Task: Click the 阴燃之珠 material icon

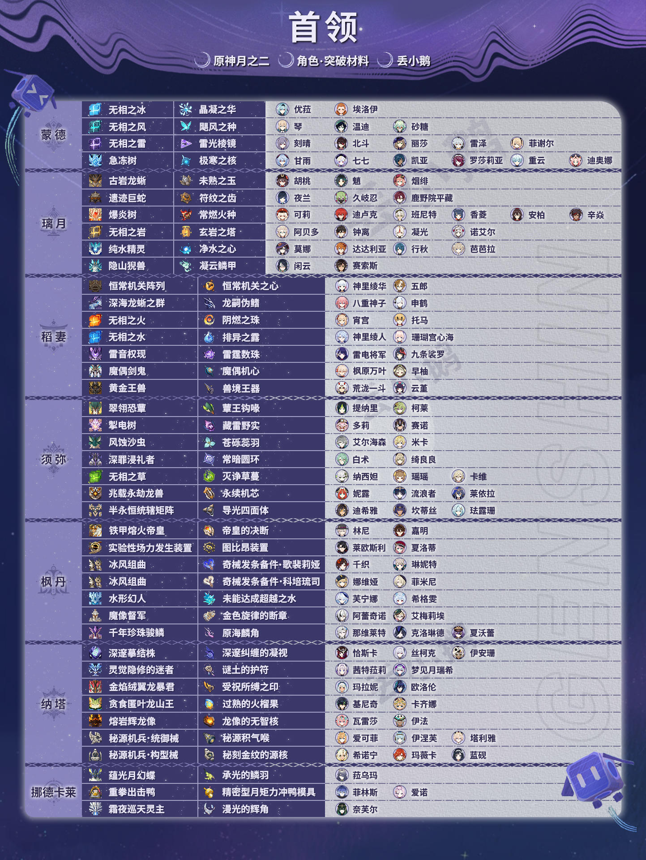Action: 209,320
